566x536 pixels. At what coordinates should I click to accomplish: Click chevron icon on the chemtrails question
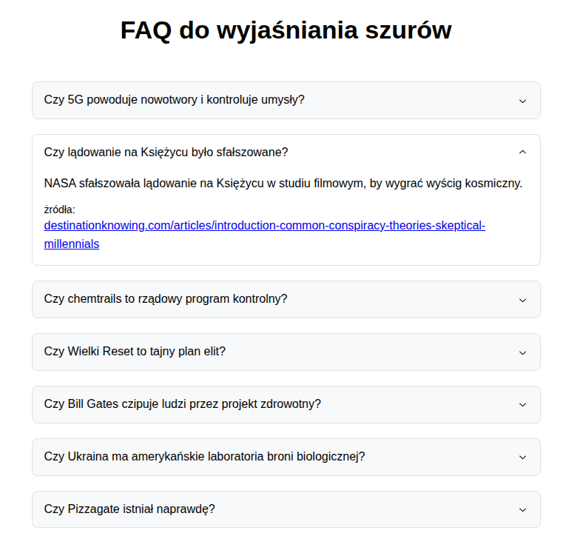522,300
